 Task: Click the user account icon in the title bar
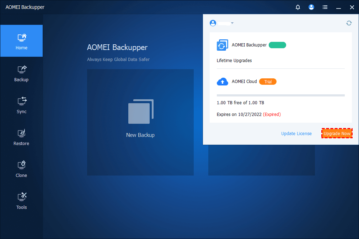[311, 7]
